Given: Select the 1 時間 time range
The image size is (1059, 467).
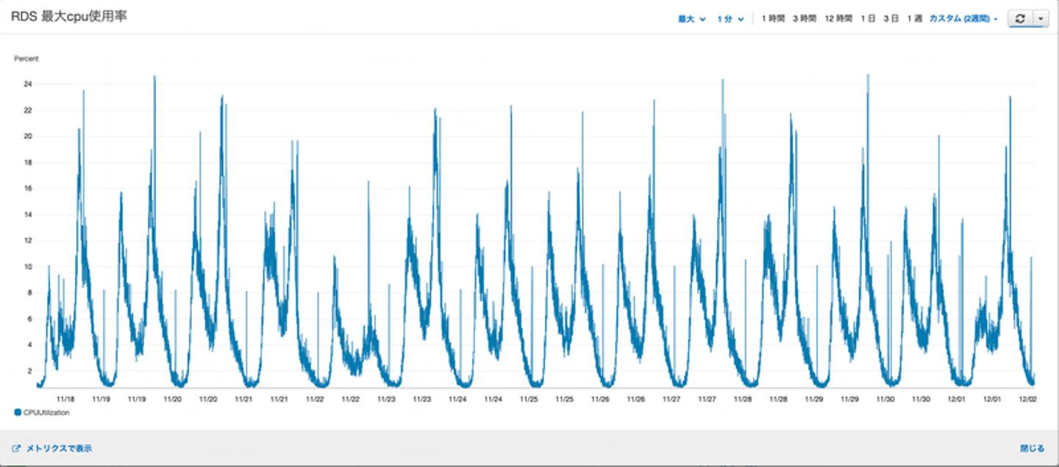Looking at the screenshot, I should click(x=773, y=19).
